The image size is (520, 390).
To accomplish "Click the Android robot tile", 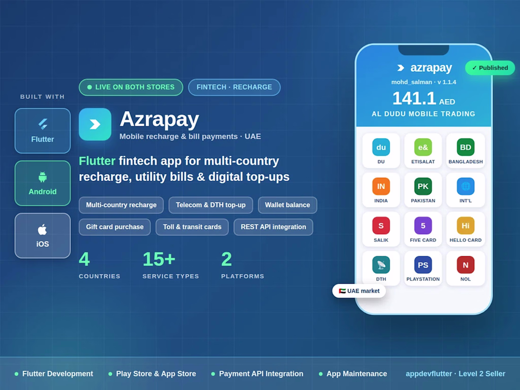I will 43,183.
